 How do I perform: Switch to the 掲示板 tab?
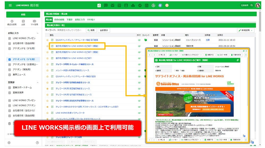coord(49,20)
